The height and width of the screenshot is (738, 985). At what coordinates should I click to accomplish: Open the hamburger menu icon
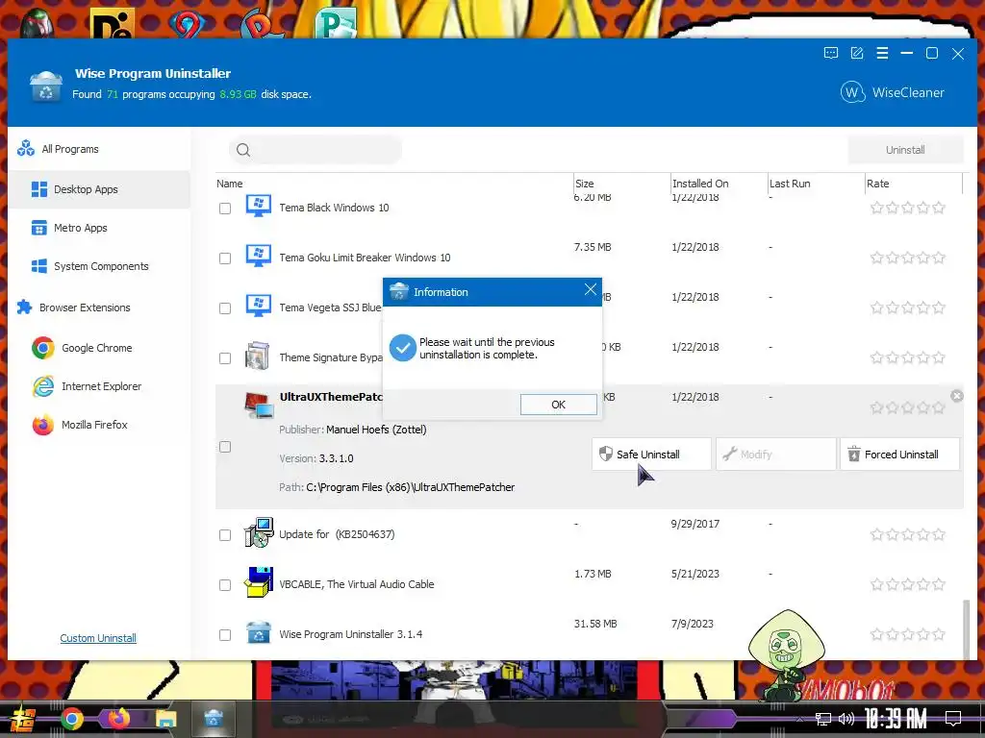[882, 54]
